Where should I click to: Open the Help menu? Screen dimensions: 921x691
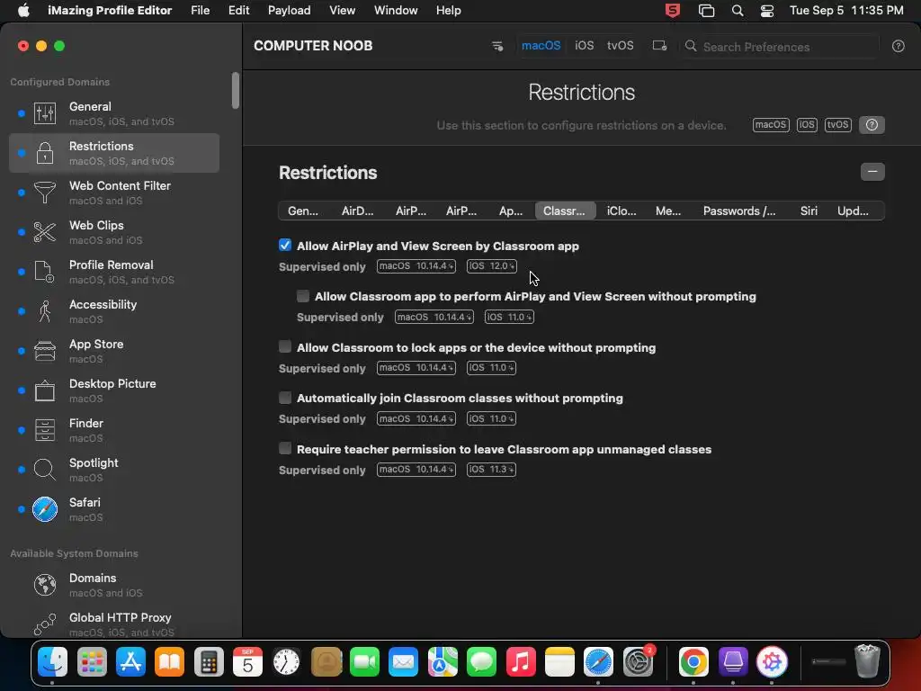(x=448, y=11)
